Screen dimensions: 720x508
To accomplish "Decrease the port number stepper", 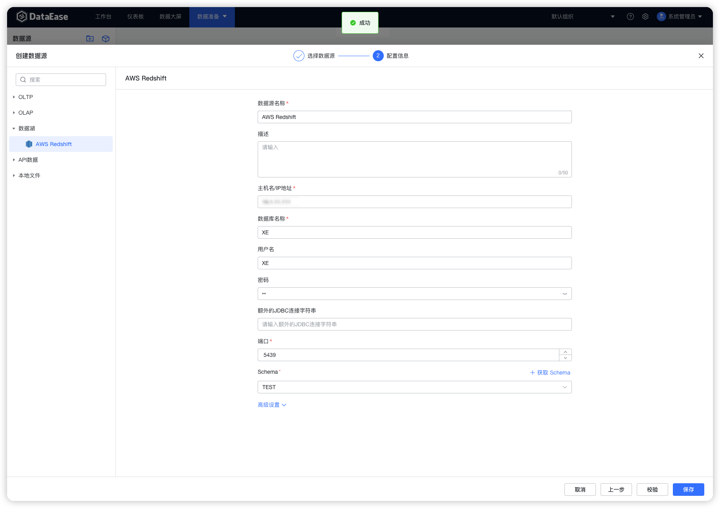I will (x=565, y=358).
